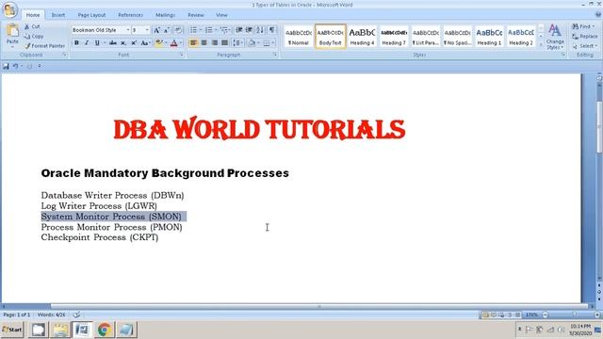This screenshot has height=339, width=603.
Task: Open line spacing dropdown
Action: [x=241, y=42]
